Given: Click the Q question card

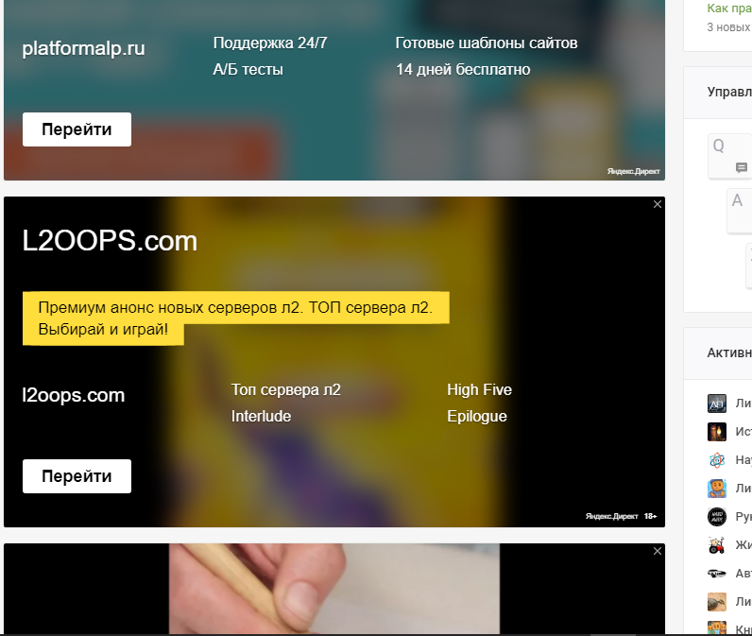Looking at the screenshot, I should [730, 156].
